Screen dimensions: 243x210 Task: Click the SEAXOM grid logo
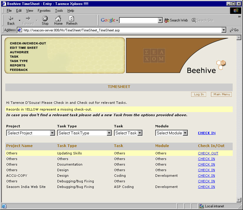(154, 56)
